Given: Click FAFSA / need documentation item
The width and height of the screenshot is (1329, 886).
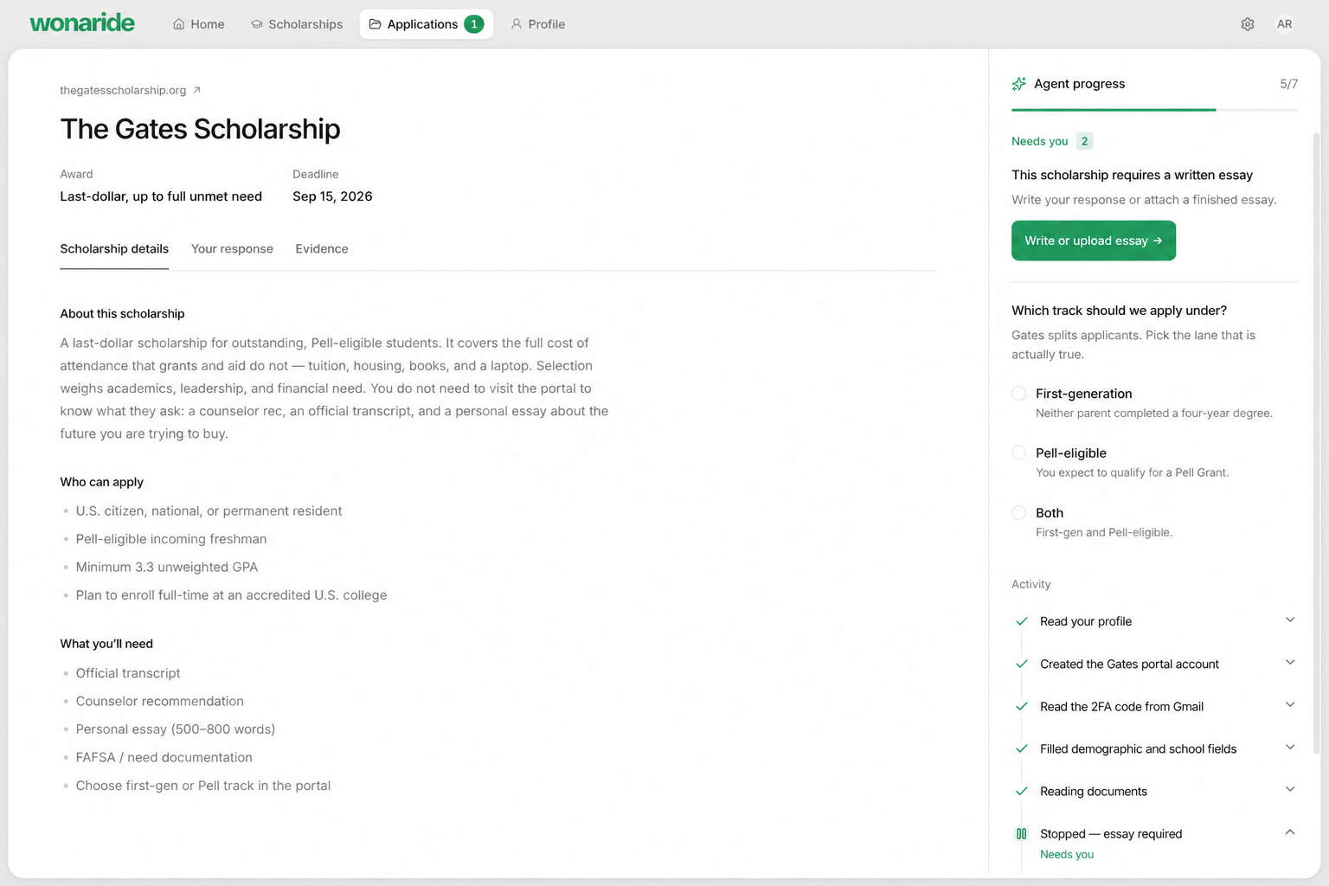Looking at the screenshot, I should pos(164,758).
